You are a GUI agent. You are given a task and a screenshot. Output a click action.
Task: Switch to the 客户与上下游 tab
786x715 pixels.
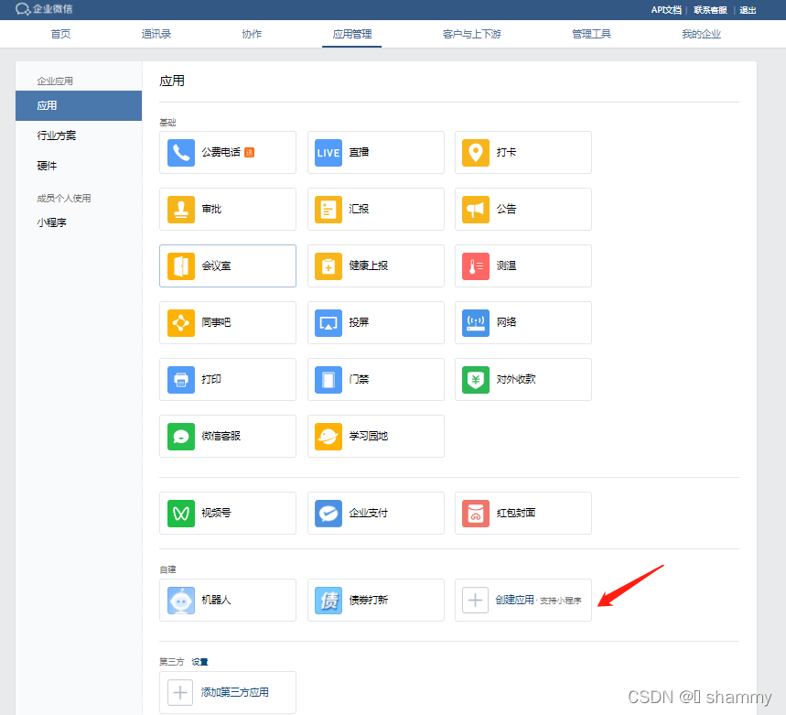point(470,33)
